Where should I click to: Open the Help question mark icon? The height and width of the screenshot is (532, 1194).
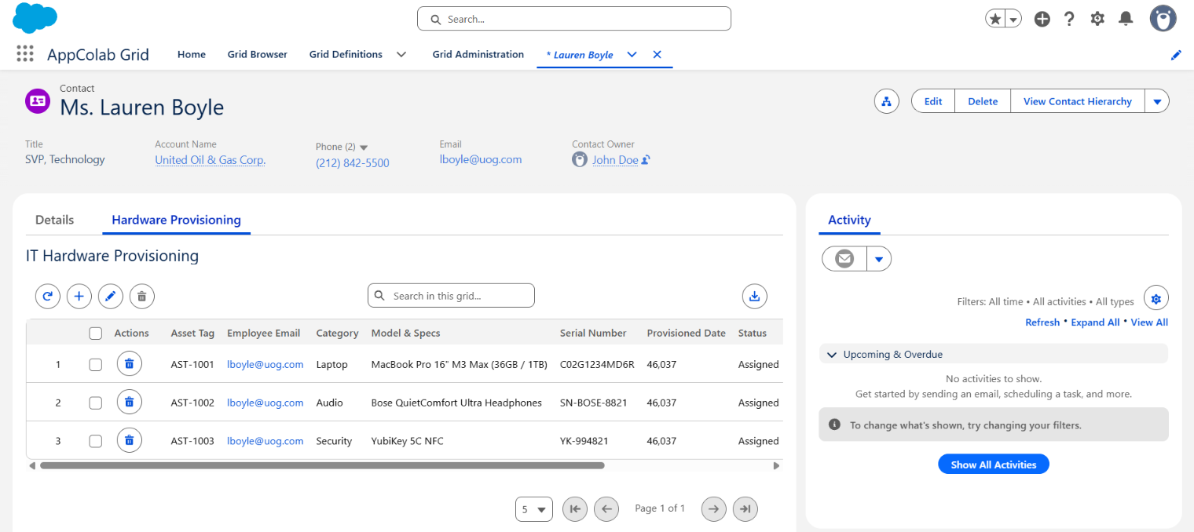[1069, 19]
